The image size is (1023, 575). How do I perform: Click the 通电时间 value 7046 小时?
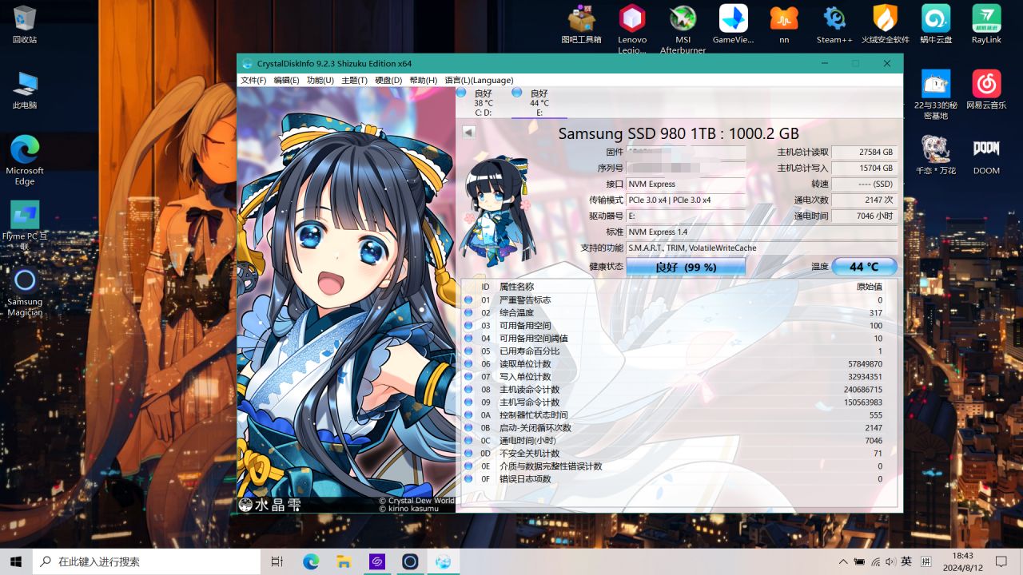click(x=864, y=216)
